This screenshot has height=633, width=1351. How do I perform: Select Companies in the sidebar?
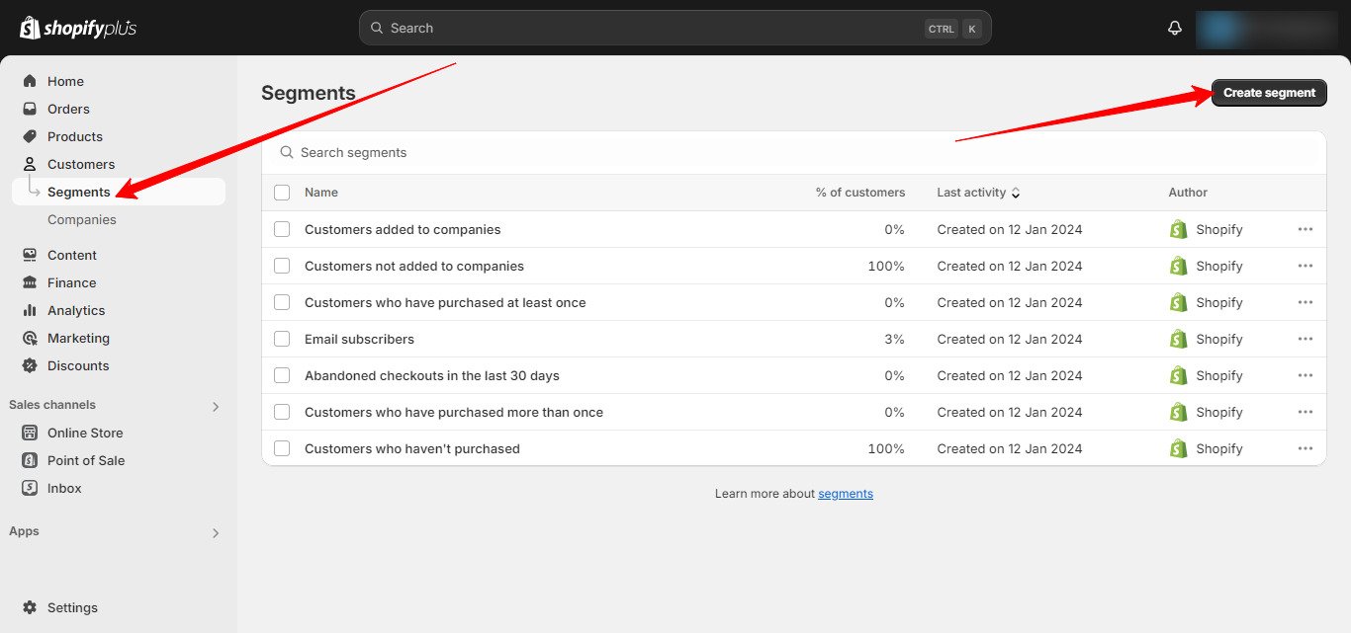(82, 219)
